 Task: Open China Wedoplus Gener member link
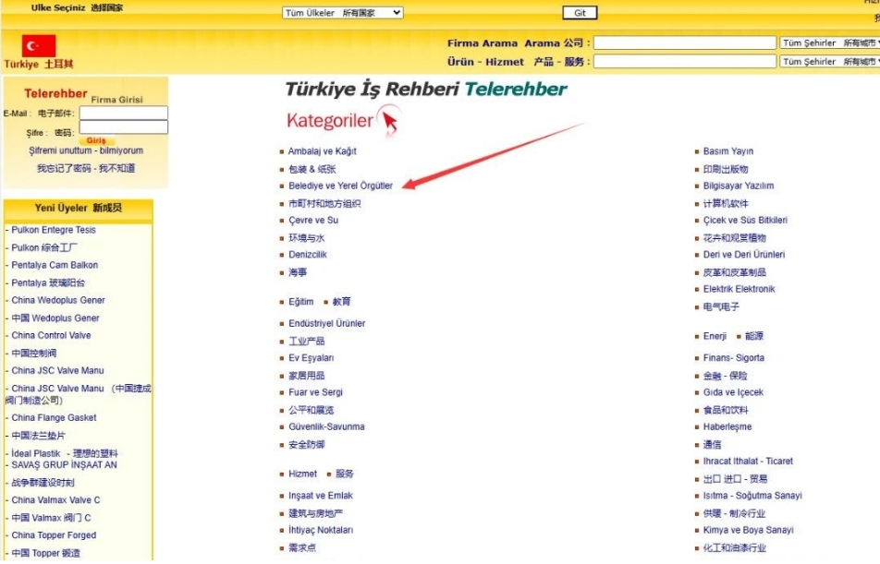[x=58, y=300]
